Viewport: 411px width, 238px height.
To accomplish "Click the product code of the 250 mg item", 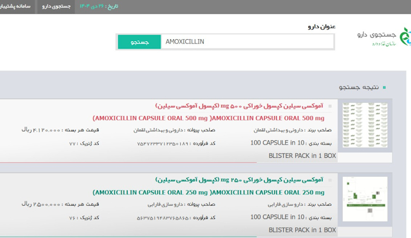I will [163, 218].
